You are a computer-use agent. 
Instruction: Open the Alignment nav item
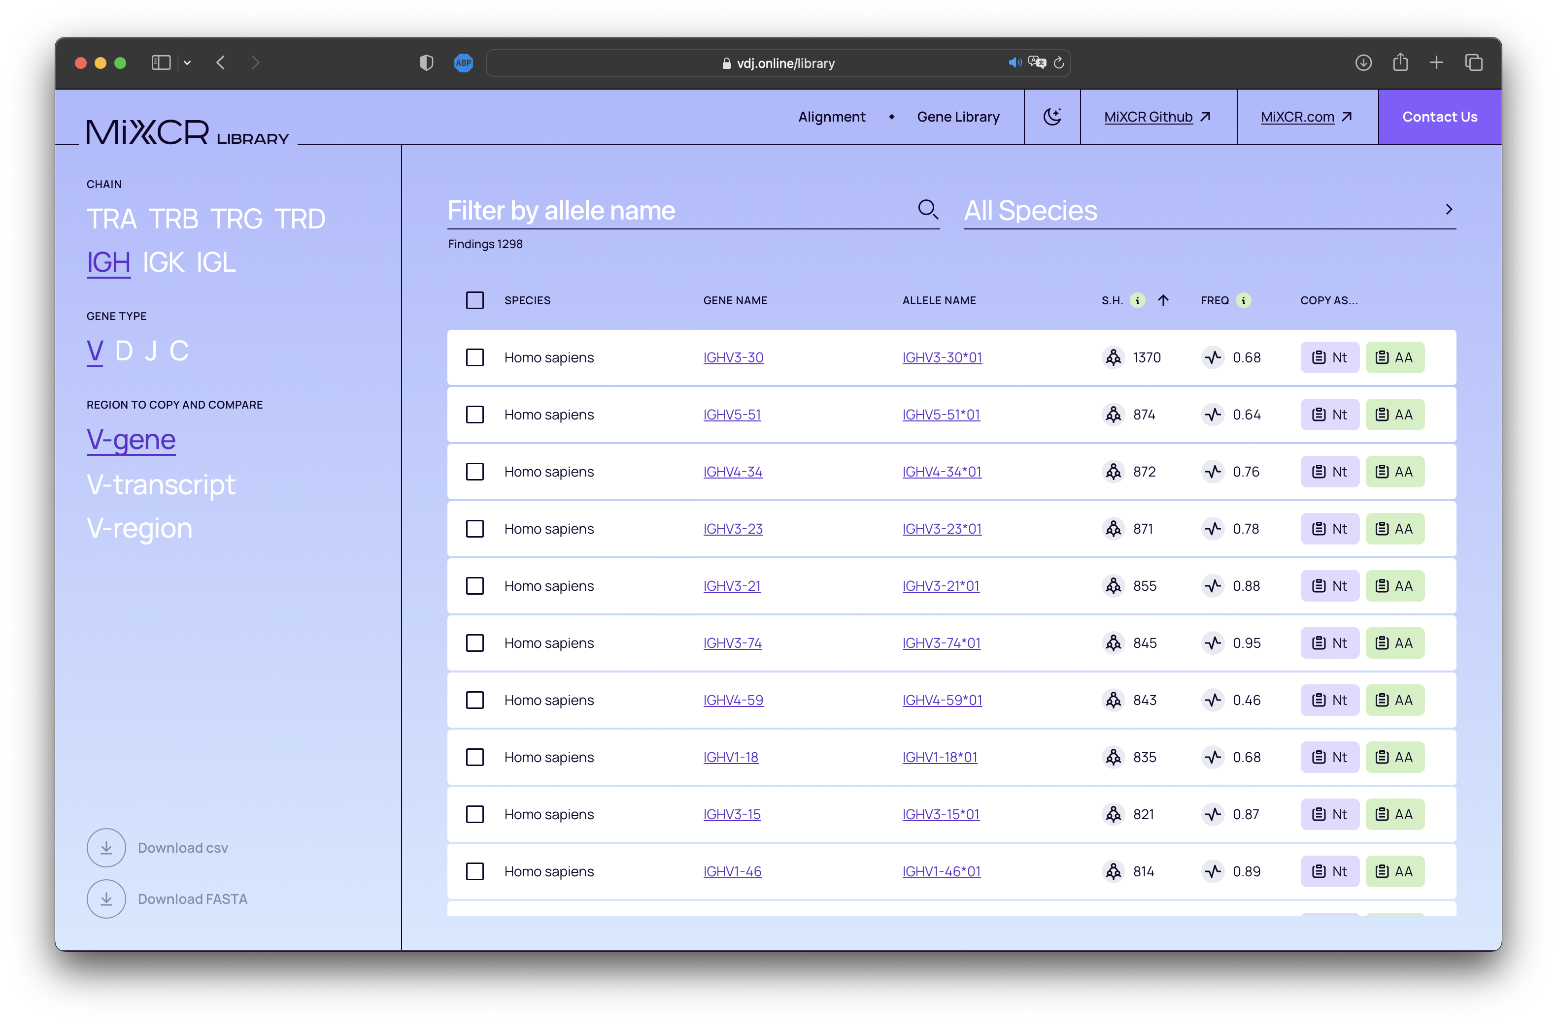pyautogui.click(x=832, y=117)
